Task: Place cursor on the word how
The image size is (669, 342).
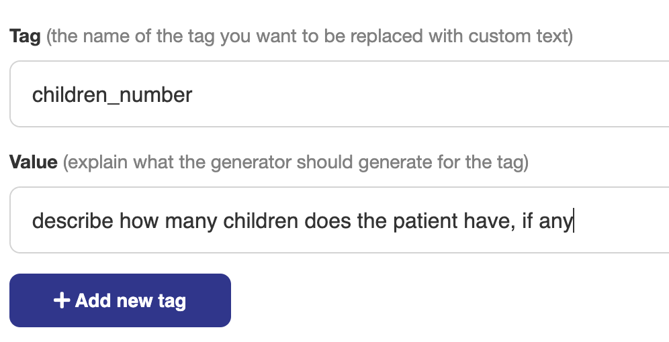Action: (138, 221)
